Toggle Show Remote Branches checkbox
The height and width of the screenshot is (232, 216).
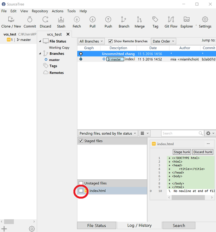click(110, 41)
